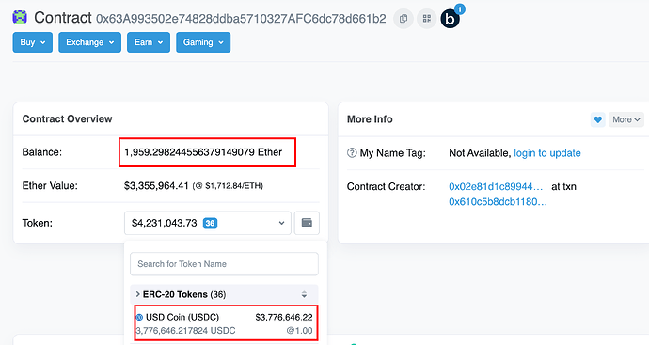Open the Gaming dropdown menu
Viewport: 649px width, 345px height.
203,42
